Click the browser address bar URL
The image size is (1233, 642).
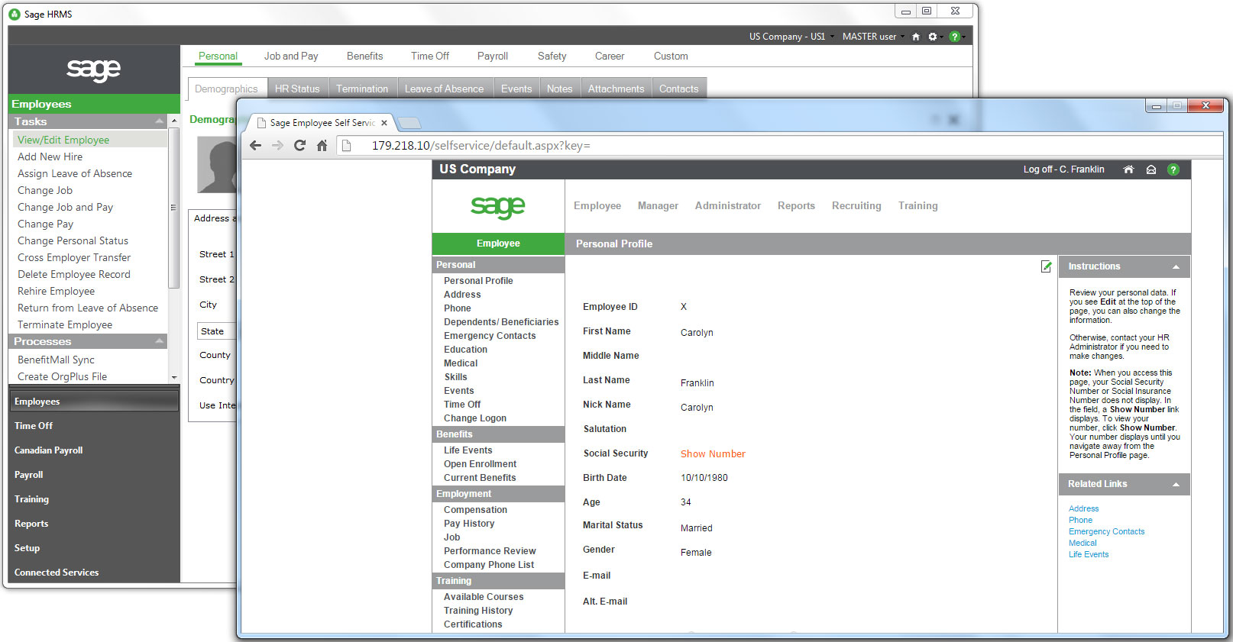coord(481,146)
